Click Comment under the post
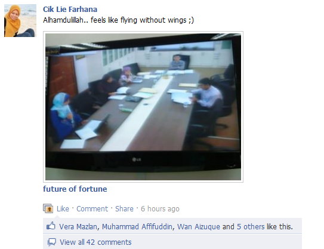Screen dimensions: 324x249 92,208
